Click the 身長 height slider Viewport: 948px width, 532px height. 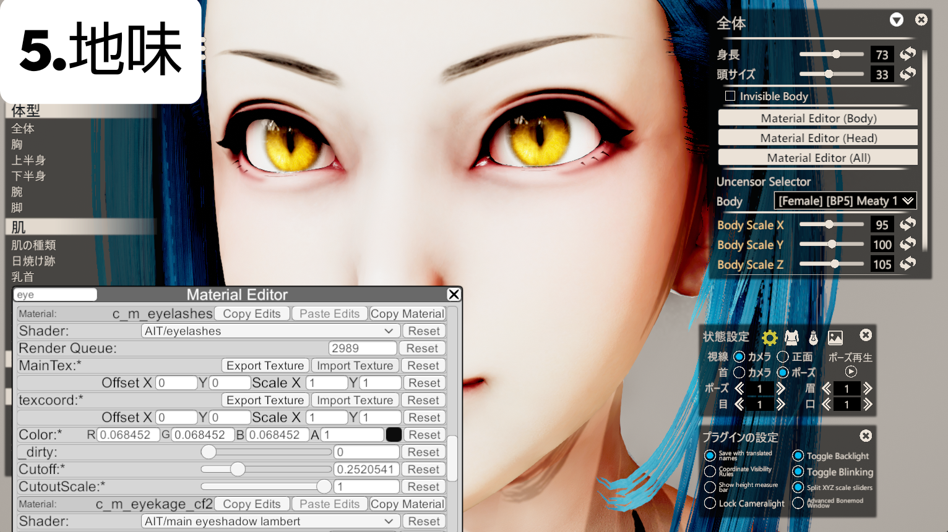pos(832,54)
